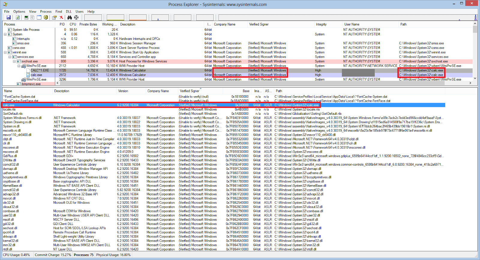This screenshot has height=260, width=480.
Task: Click the blank file icon beside CALC~1.EXE
Action: [x=28, y=70]
